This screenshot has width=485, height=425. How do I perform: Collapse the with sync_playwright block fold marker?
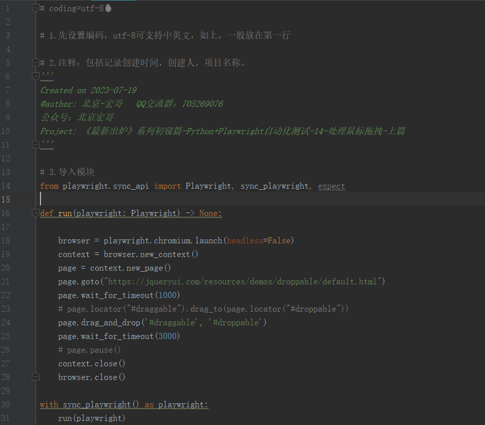35,404
